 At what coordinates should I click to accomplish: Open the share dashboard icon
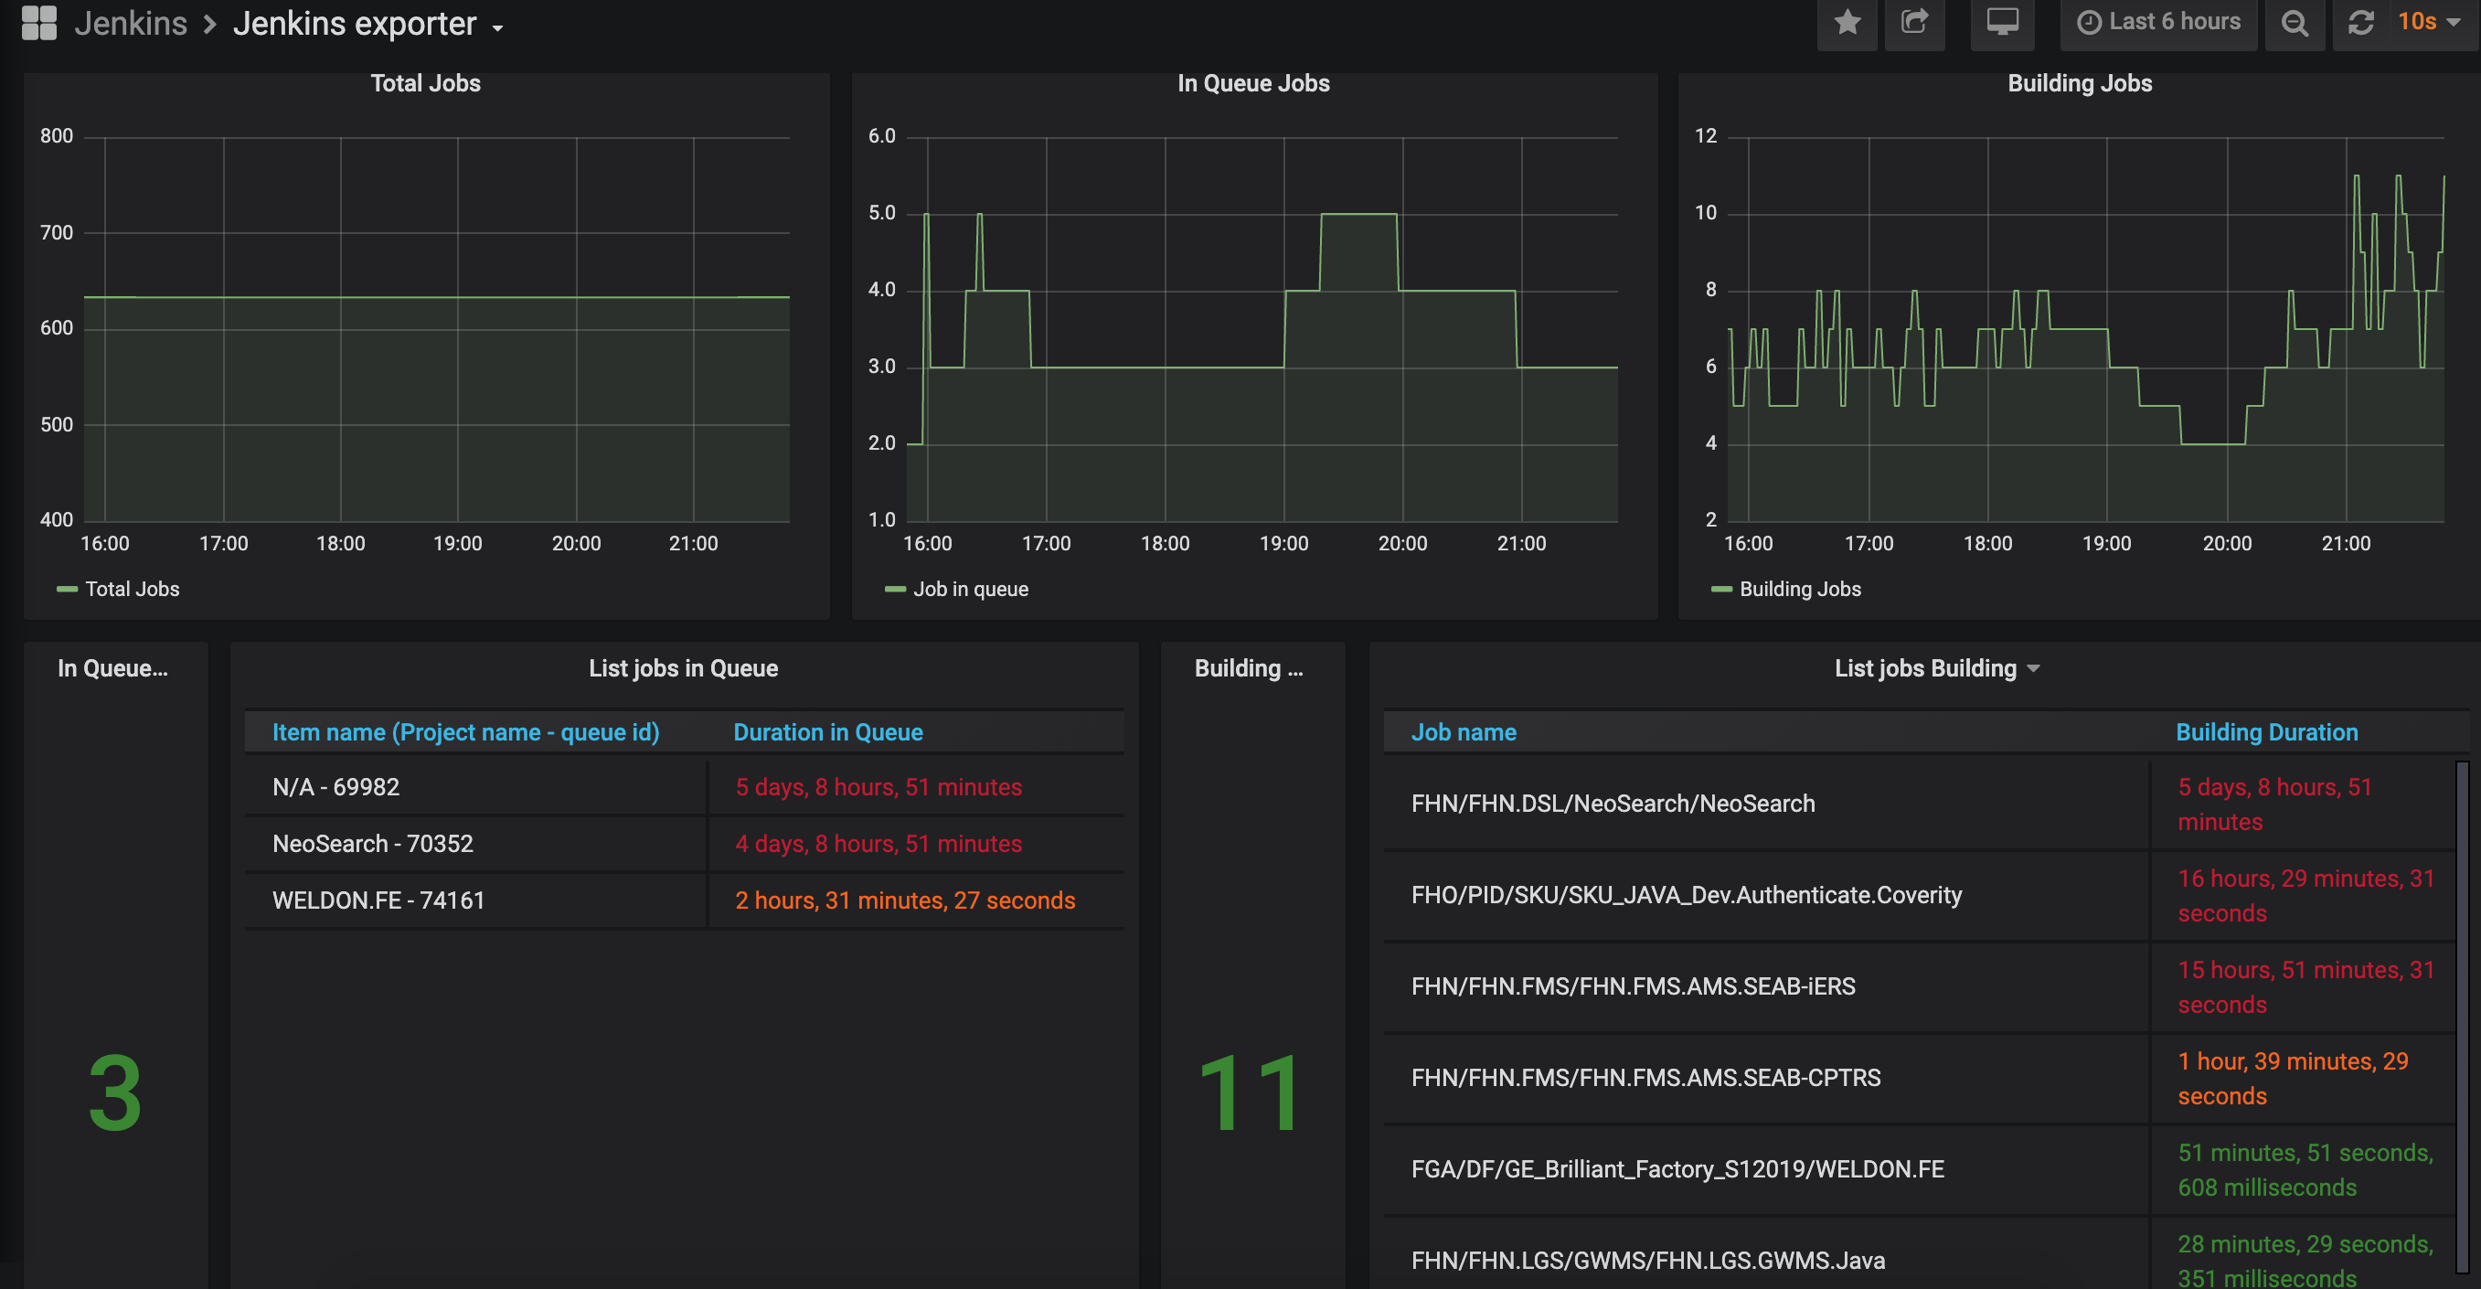[x=1913, y=22]
